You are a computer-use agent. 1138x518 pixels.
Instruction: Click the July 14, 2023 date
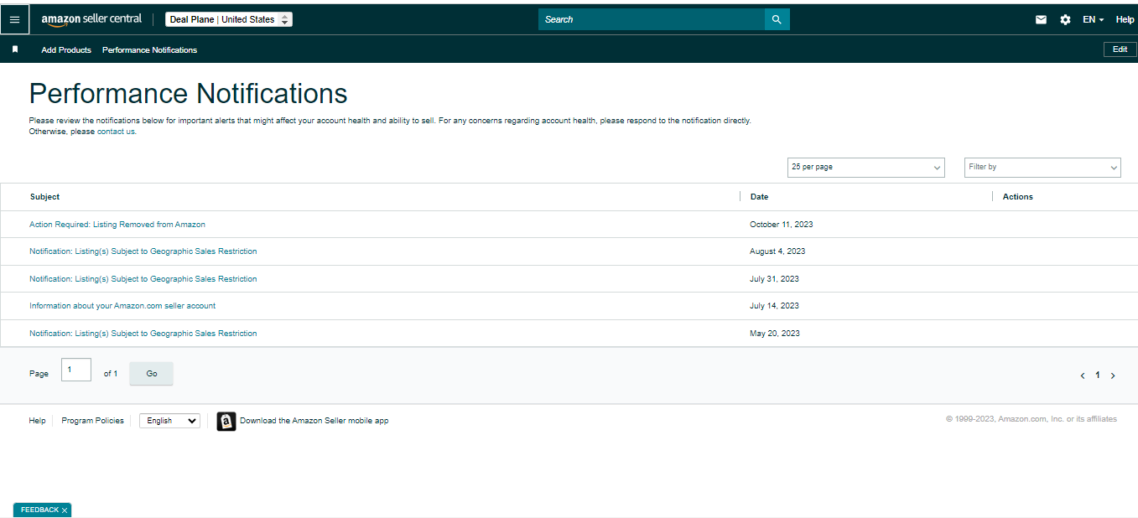pos(774,306)
